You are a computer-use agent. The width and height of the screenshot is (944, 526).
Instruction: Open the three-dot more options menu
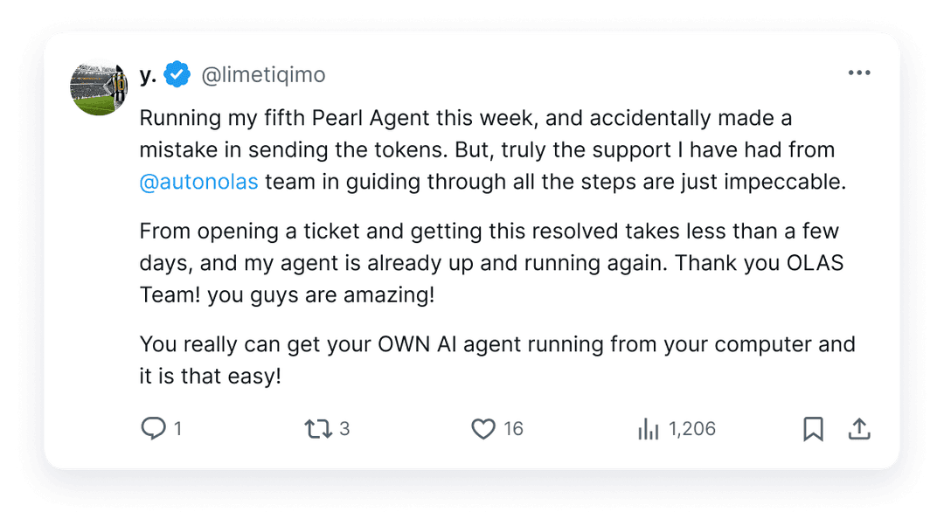(x=859, y=73)
